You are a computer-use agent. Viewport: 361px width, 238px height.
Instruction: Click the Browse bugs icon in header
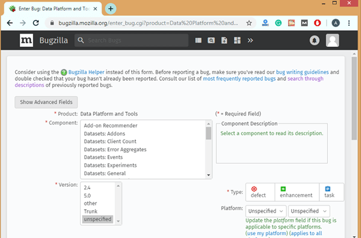tap(198, 40)
